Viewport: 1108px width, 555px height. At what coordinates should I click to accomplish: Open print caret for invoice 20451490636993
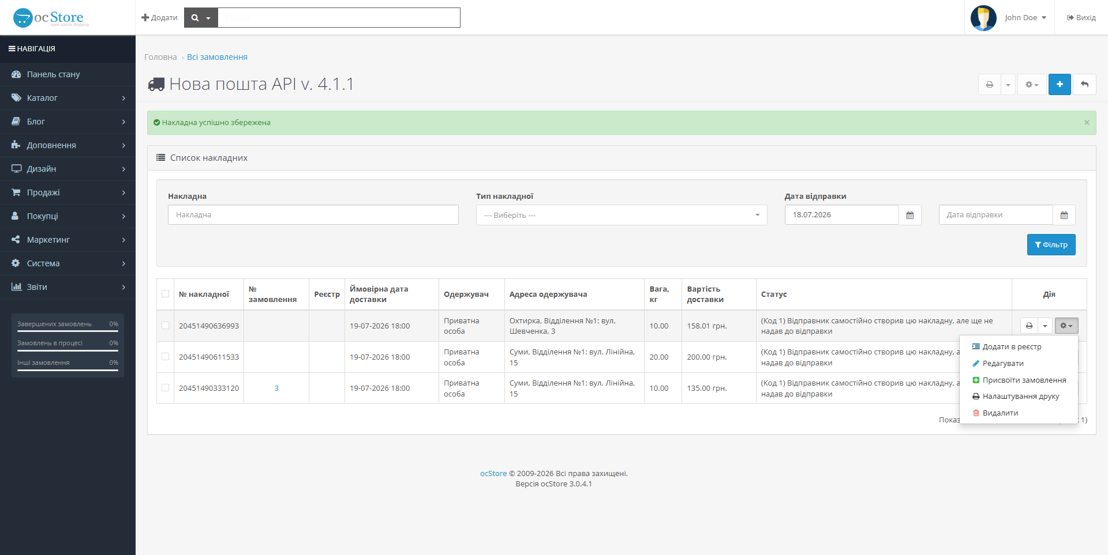pyautogui.click(x=1045, y=326)
